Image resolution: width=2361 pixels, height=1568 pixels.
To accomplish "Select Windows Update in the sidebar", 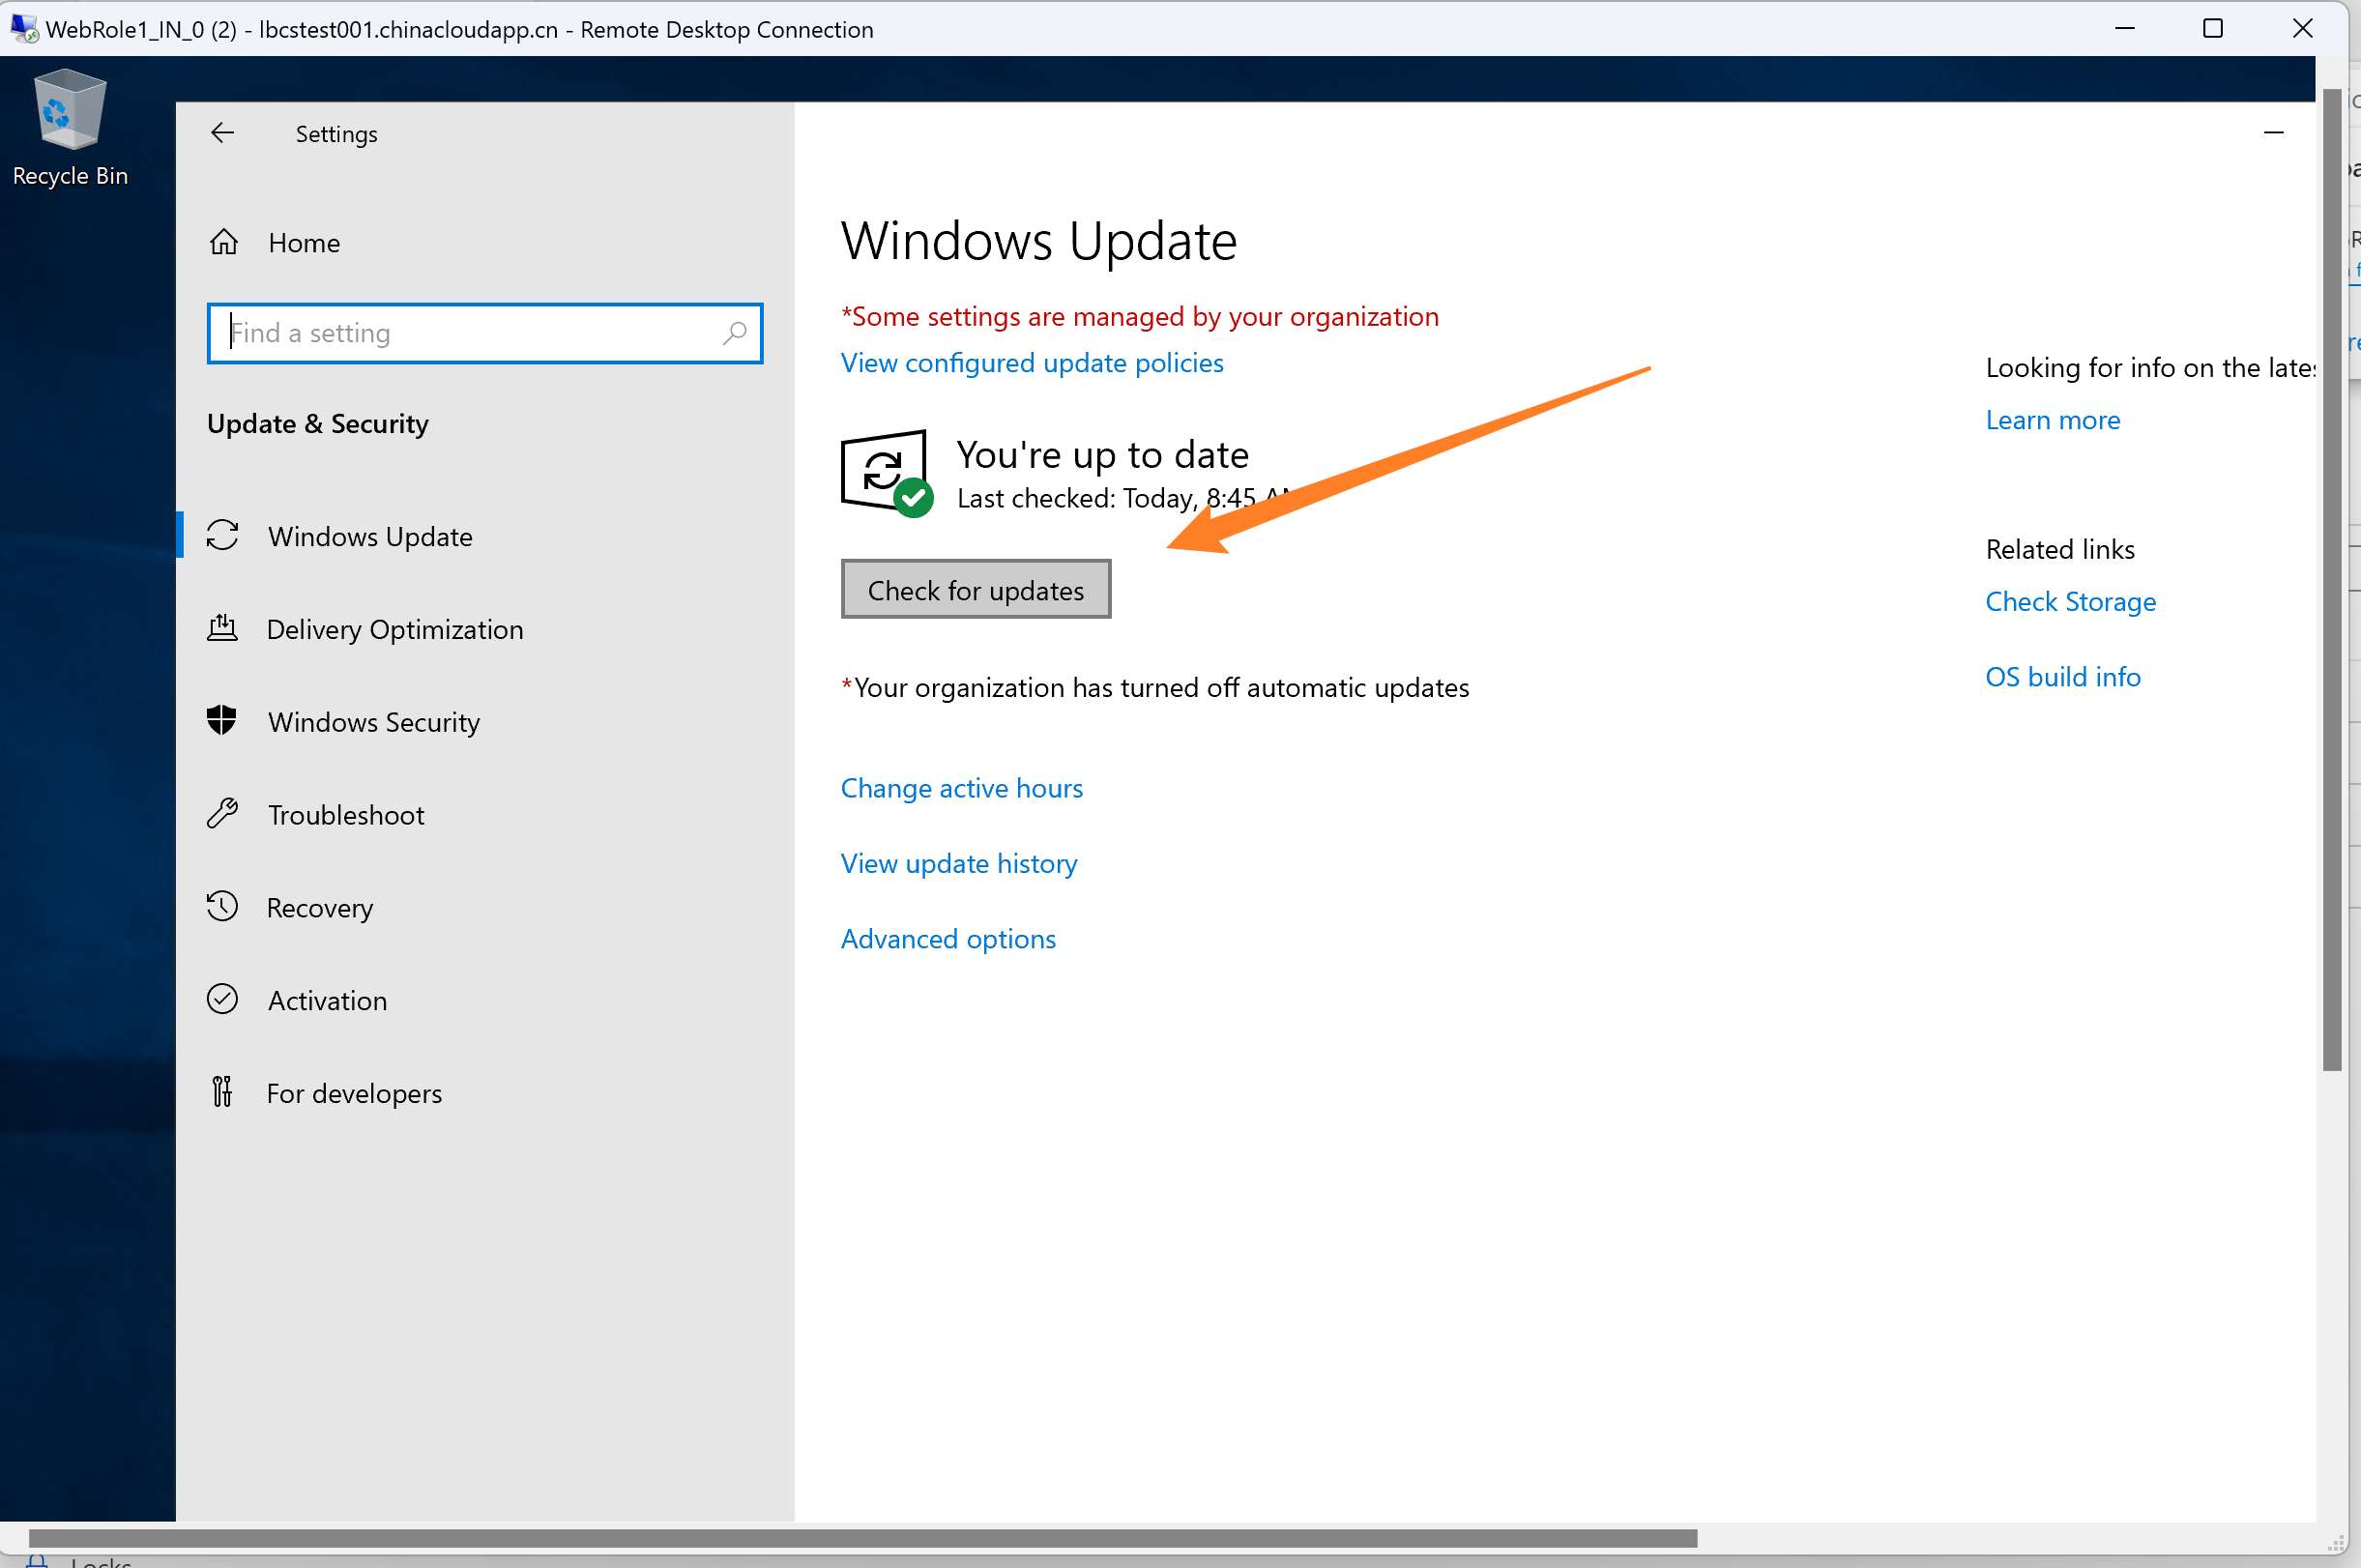I will tap(369, 536).
